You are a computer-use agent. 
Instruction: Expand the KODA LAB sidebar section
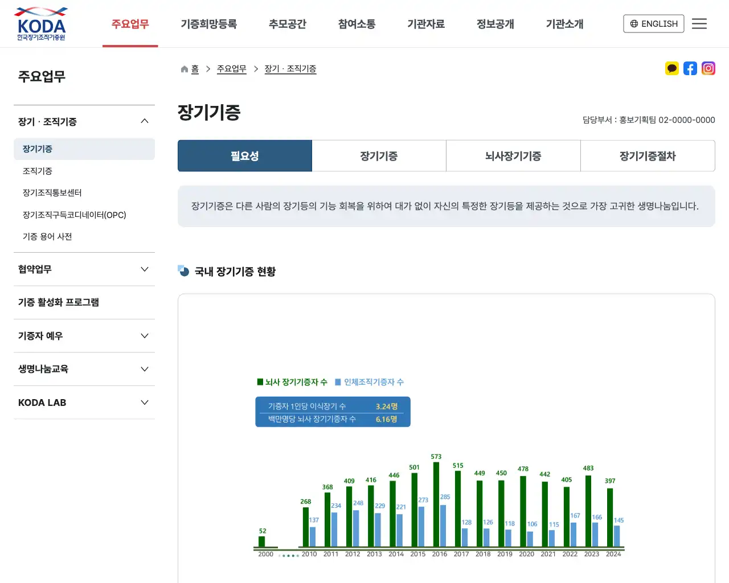coord(145,403)
